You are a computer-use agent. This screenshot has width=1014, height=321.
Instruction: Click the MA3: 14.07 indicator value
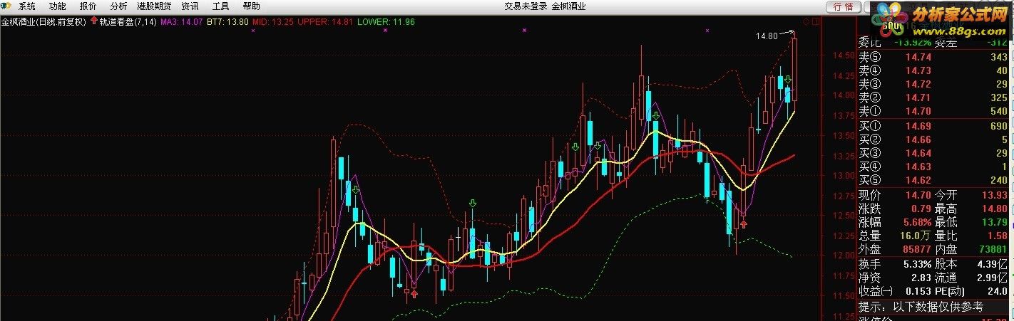click(182, 22)
